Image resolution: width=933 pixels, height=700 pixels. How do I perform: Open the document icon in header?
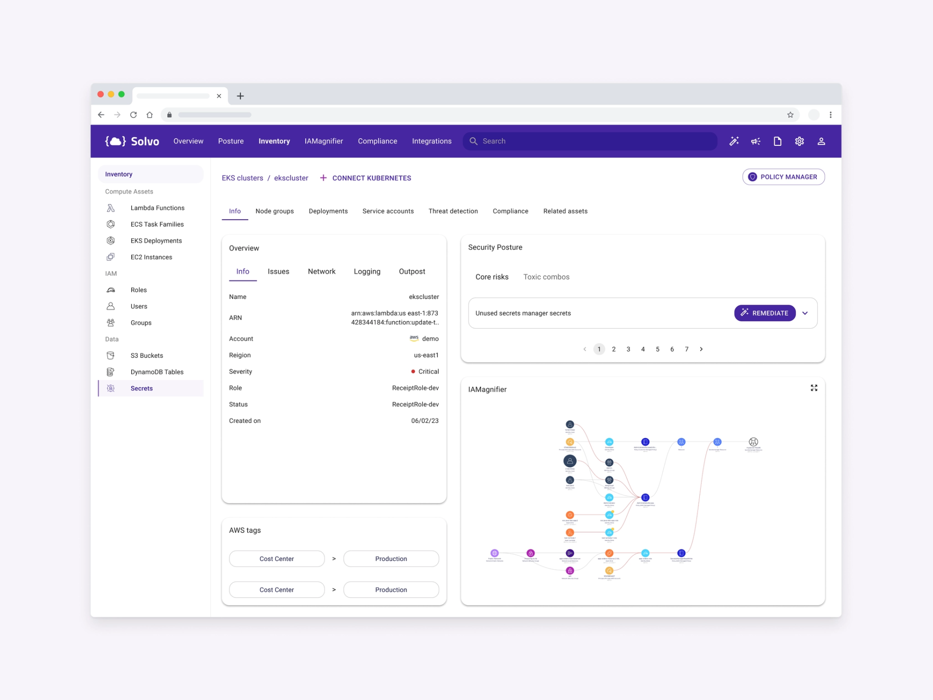[x=777, y=141]
